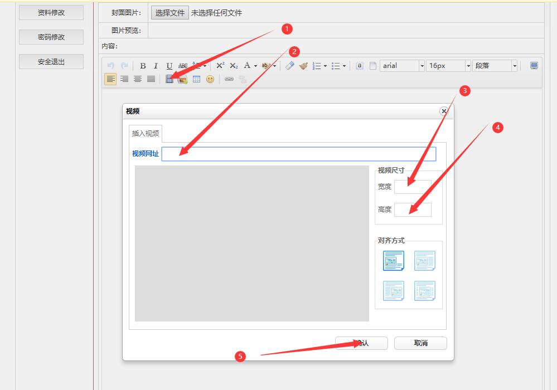
Task: Apply italic text formatting
Action: click(156, 66)
